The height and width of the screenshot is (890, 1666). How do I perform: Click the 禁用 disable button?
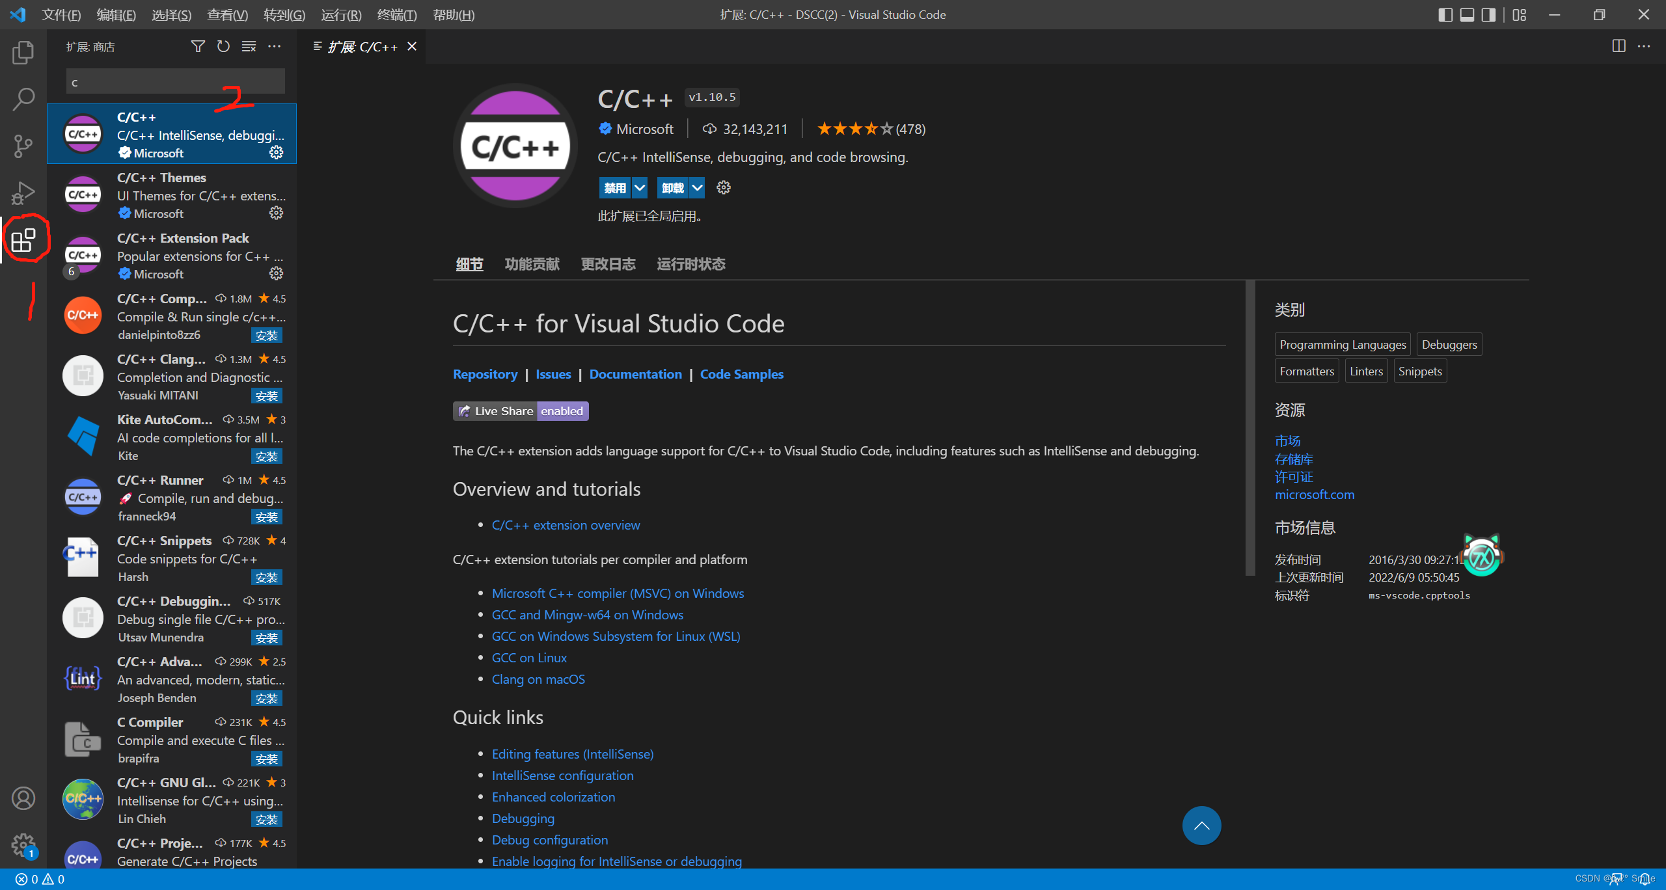615,188
